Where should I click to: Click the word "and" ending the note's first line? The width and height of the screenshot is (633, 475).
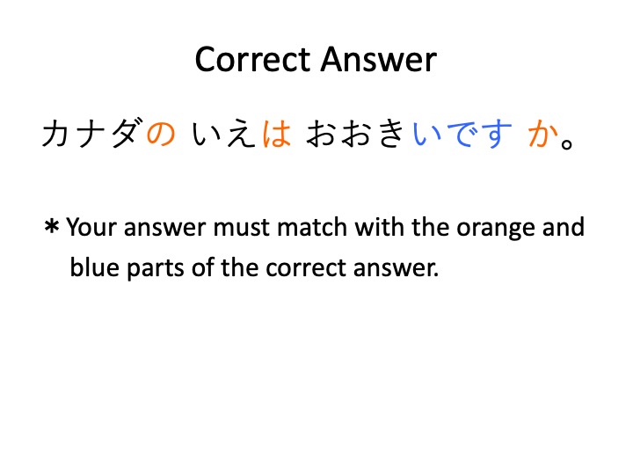click(565, 228)
